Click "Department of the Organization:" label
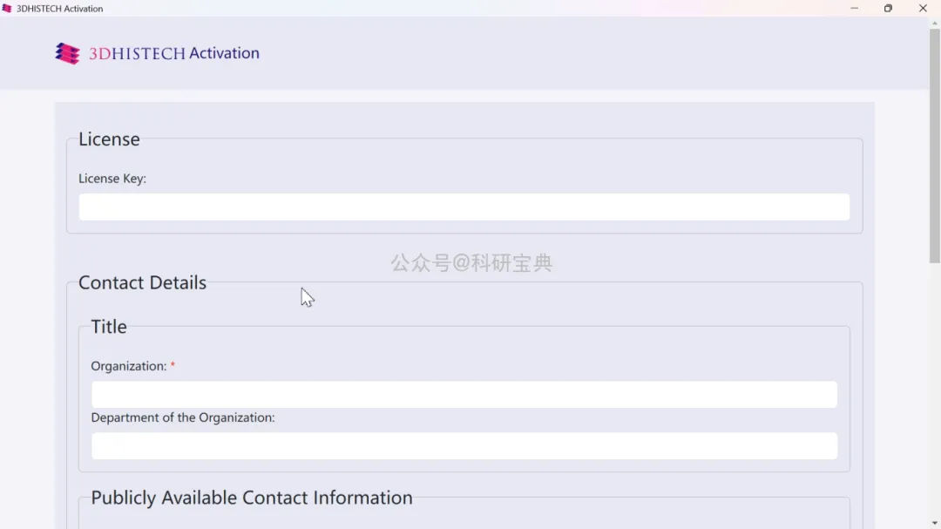The image size is (941, 529). (183, 417)
